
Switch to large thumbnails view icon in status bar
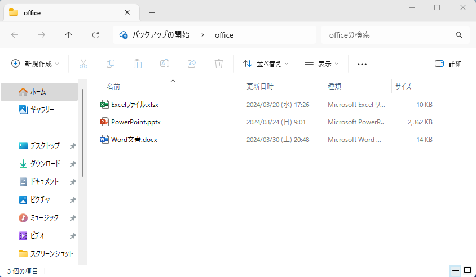[x=468, y=271]
